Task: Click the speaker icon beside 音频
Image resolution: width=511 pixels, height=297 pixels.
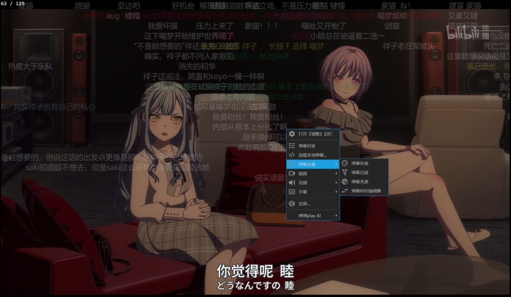Action: pos(292,183)
